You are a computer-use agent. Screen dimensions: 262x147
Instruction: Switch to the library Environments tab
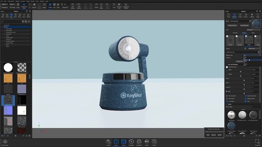16,16
